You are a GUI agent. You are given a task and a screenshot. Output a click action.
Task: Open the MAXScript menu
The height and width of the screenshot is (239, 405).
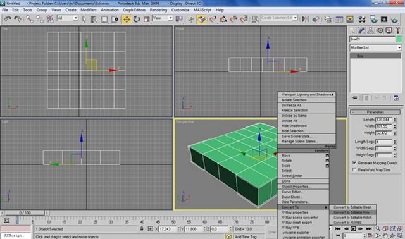click(x=202, y=10)
